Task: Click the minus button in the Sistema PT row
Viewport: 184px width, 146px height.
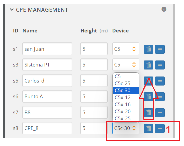Action: (160, 65)
